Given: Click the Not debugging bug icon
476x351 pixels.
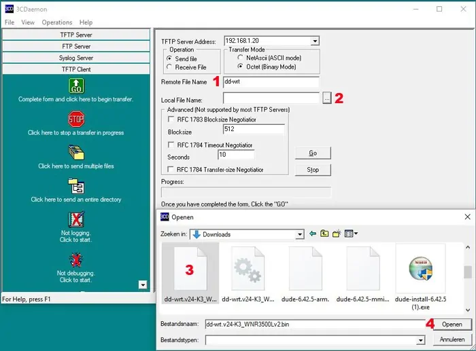Looking at the screenshot, I should point(76,259).
